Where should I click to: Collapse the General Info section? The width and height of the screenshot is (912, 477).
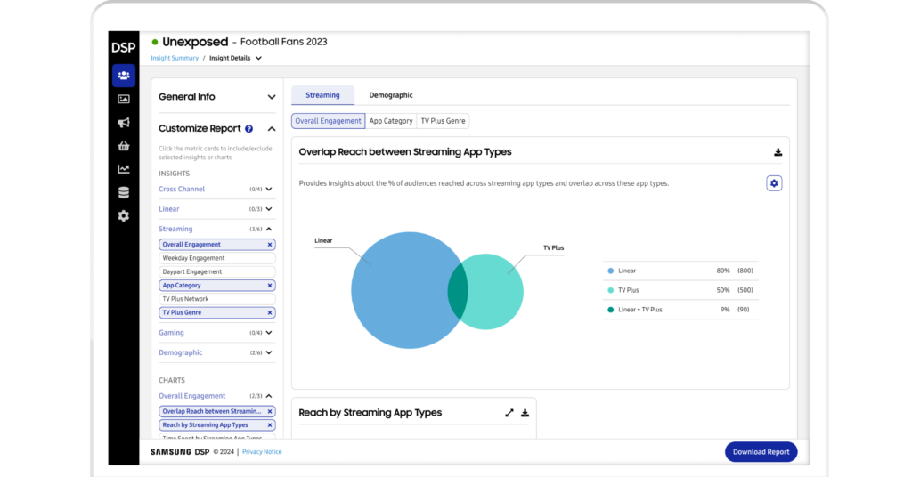pyautogui.click(x=272, y=97)
